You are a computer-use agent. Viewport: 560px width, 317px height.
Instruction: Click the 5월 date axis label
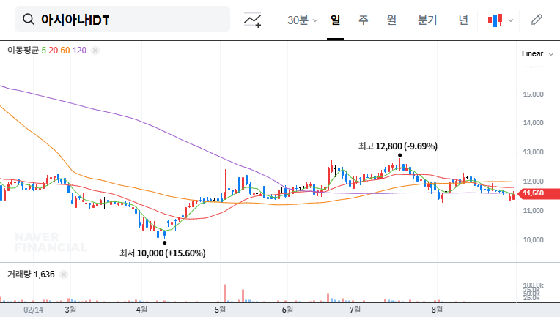tap(220, 310)
